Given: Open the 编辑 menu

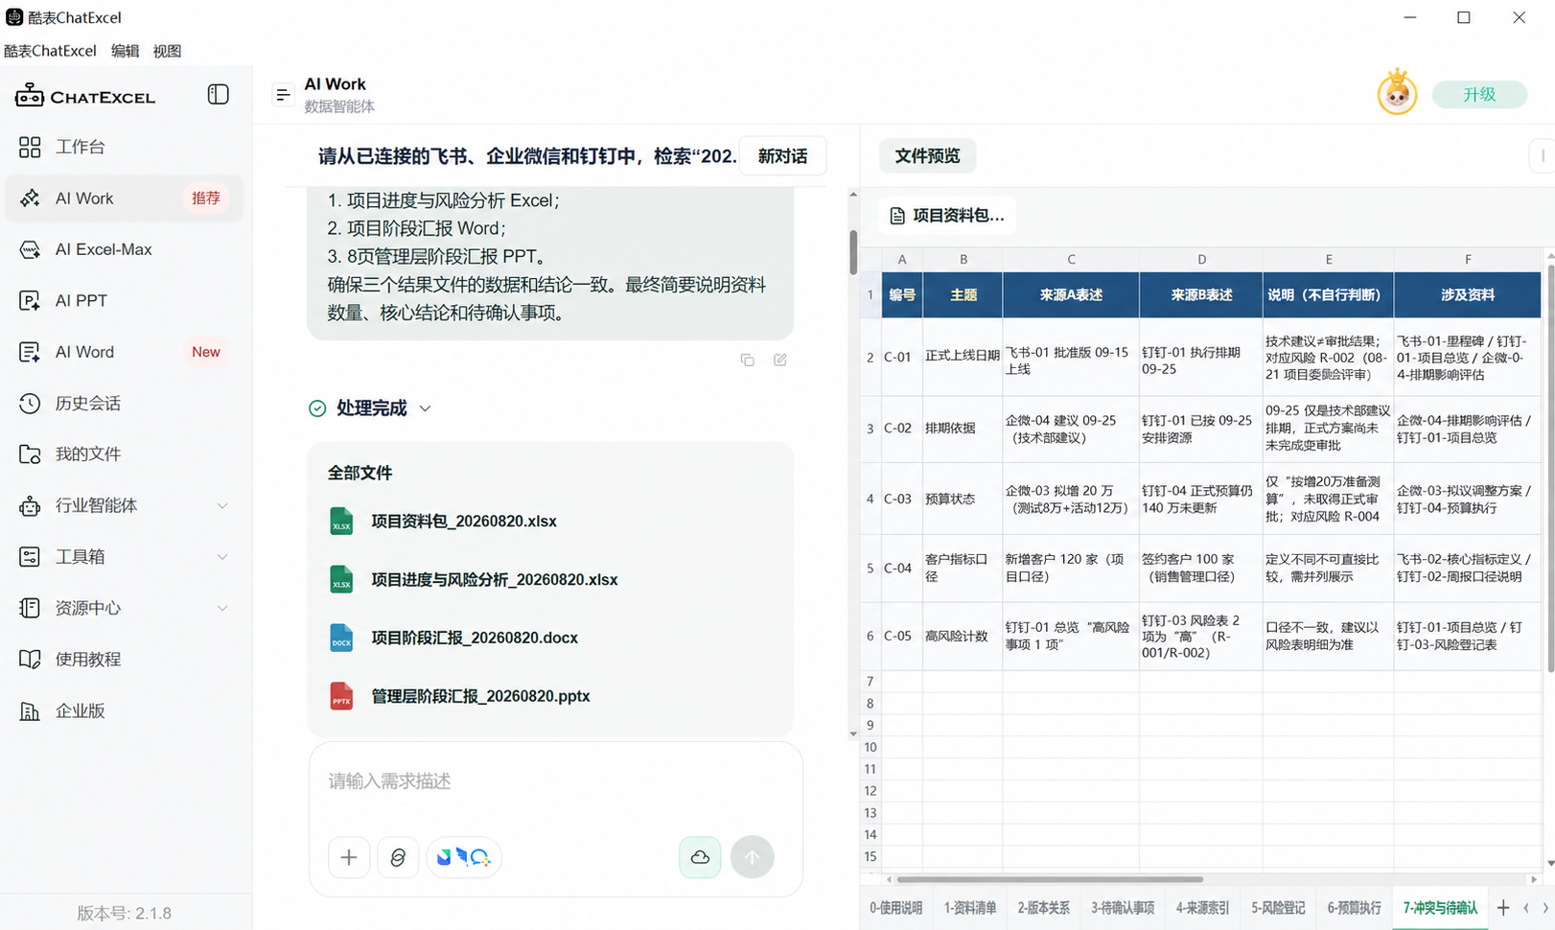Looking at the screenshot, I should click(x=125, y=51).
